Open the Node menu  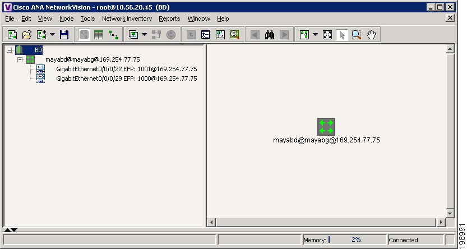pos(66,19)
